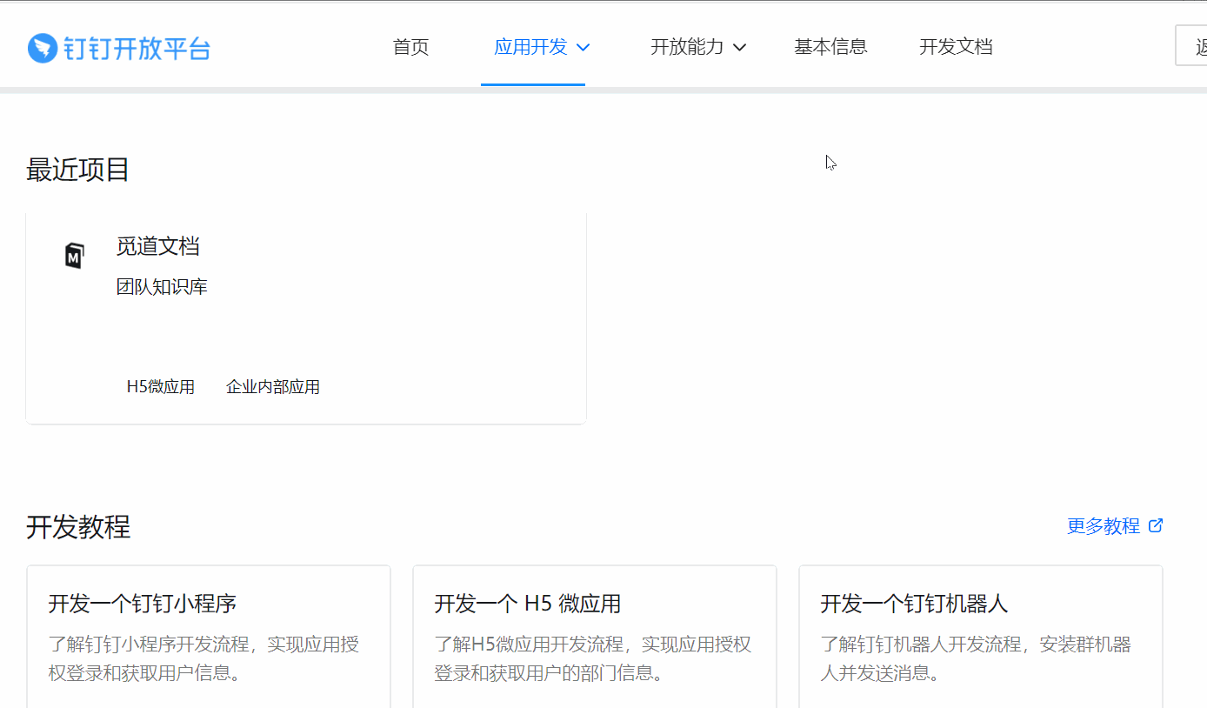This screenshot has width=1207, height=708.
Task: Open the 觅道文档 project title
Action: point(158,246)
